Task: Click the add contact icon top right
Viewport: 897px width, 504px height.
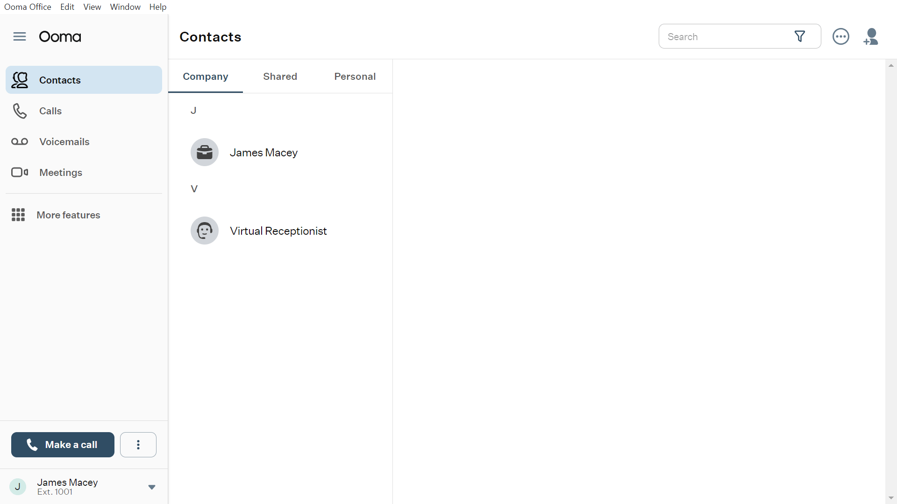Action: pos(872,36)
